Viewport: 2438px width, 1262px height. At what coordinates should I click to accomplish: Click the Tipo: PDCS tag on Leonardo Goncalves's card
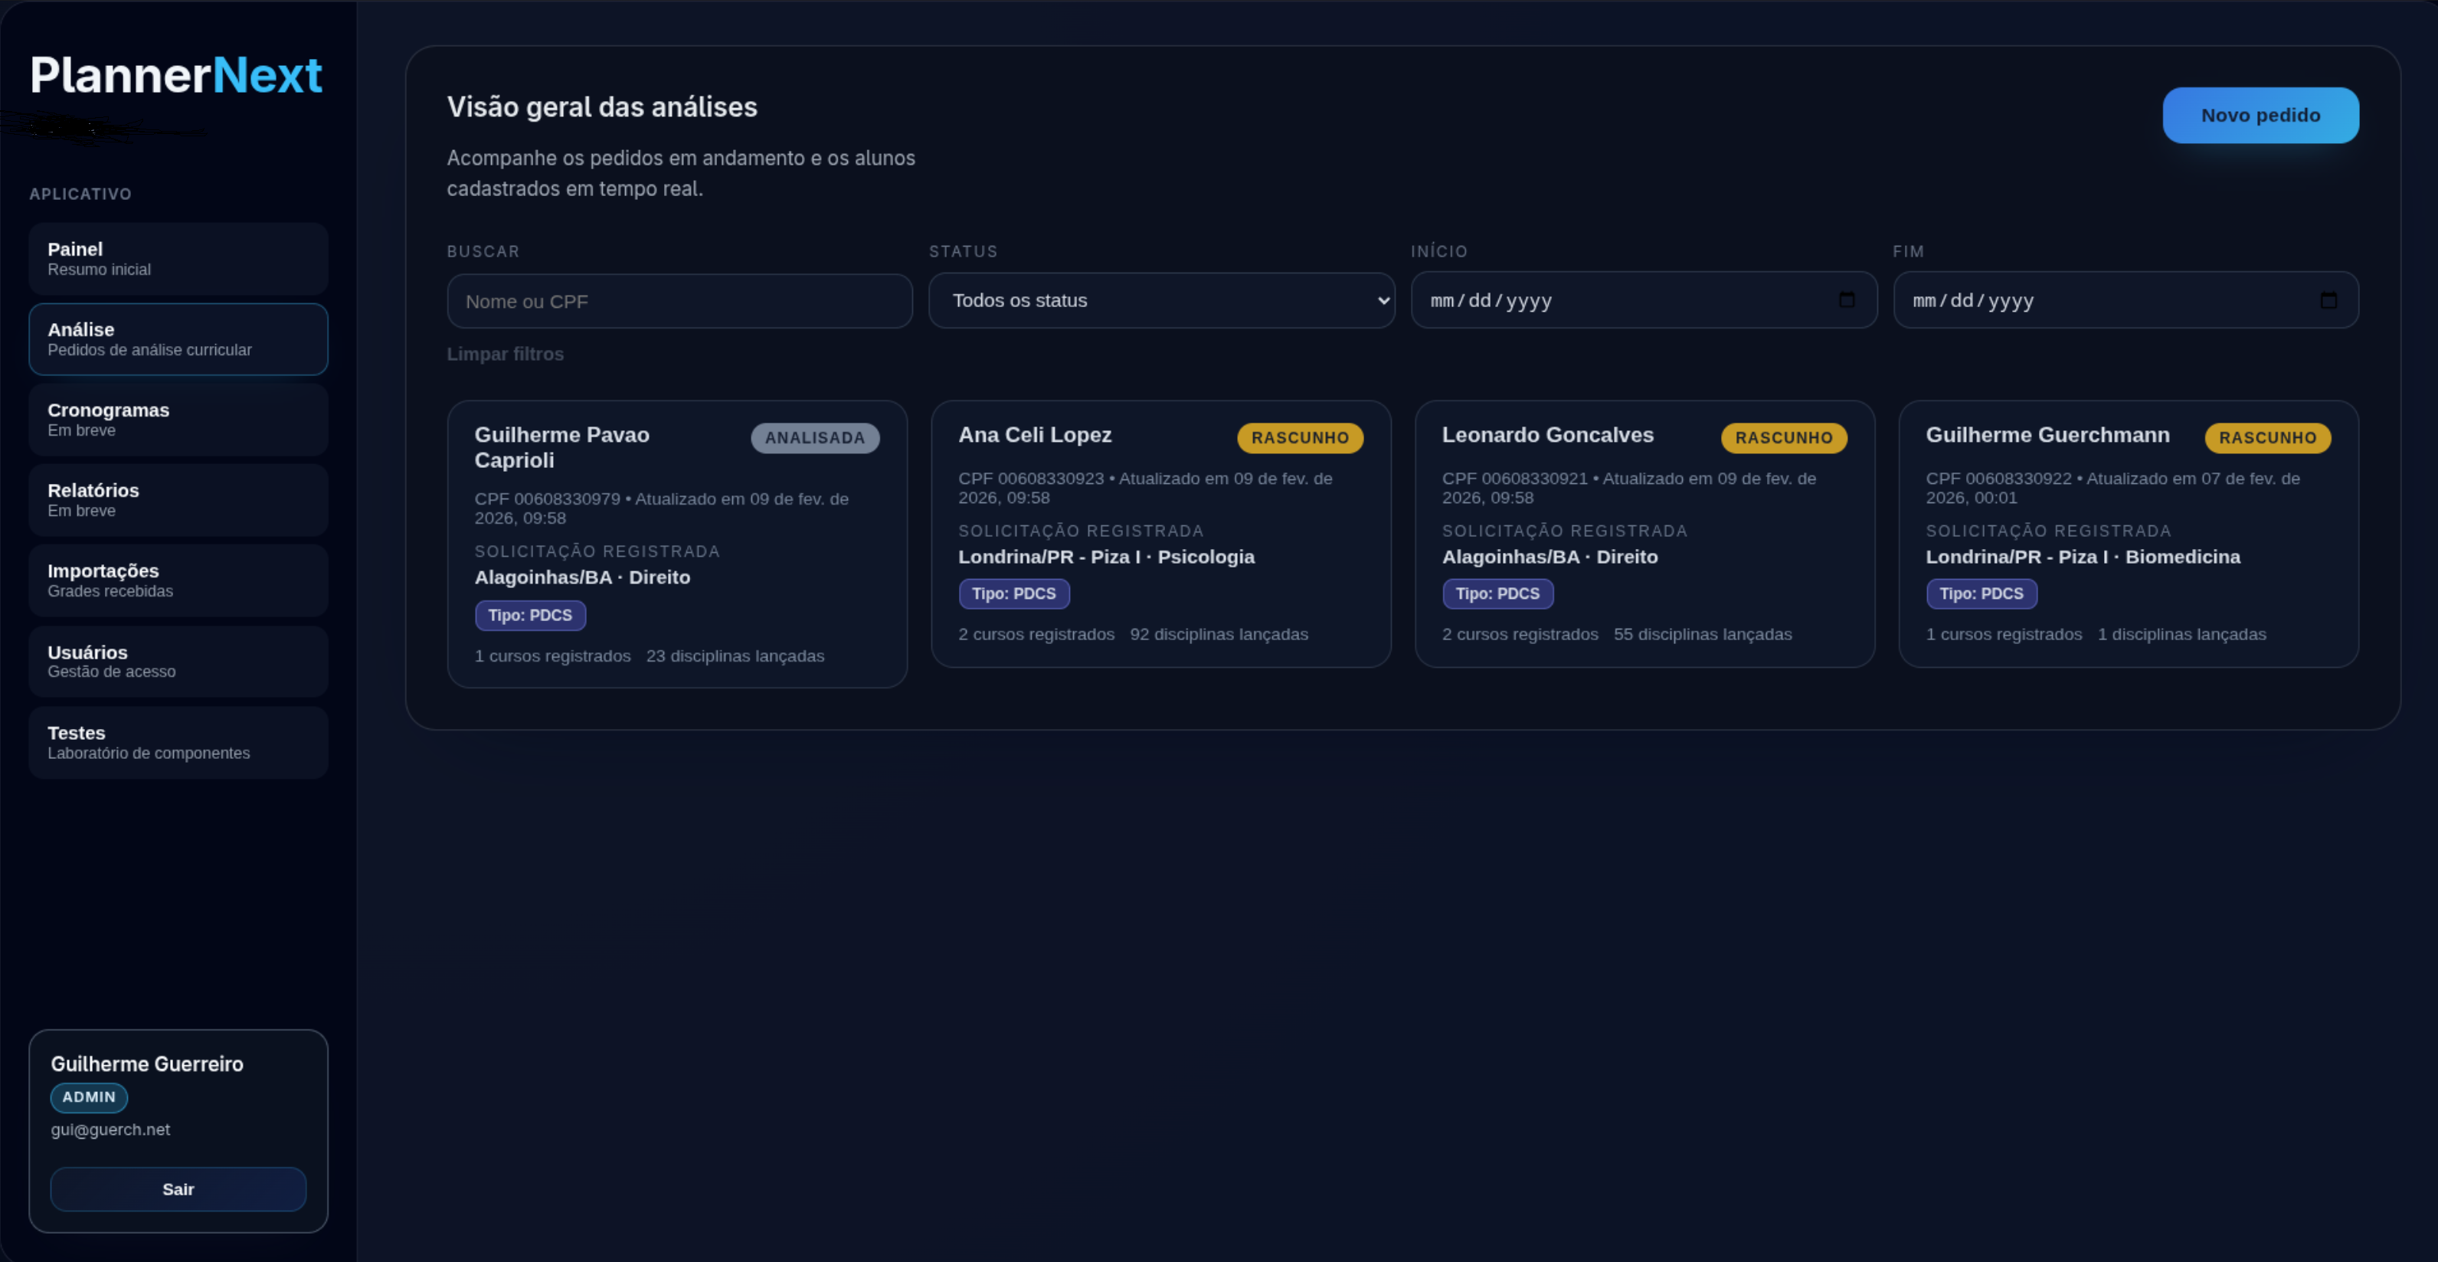(x=1497, y=593)
